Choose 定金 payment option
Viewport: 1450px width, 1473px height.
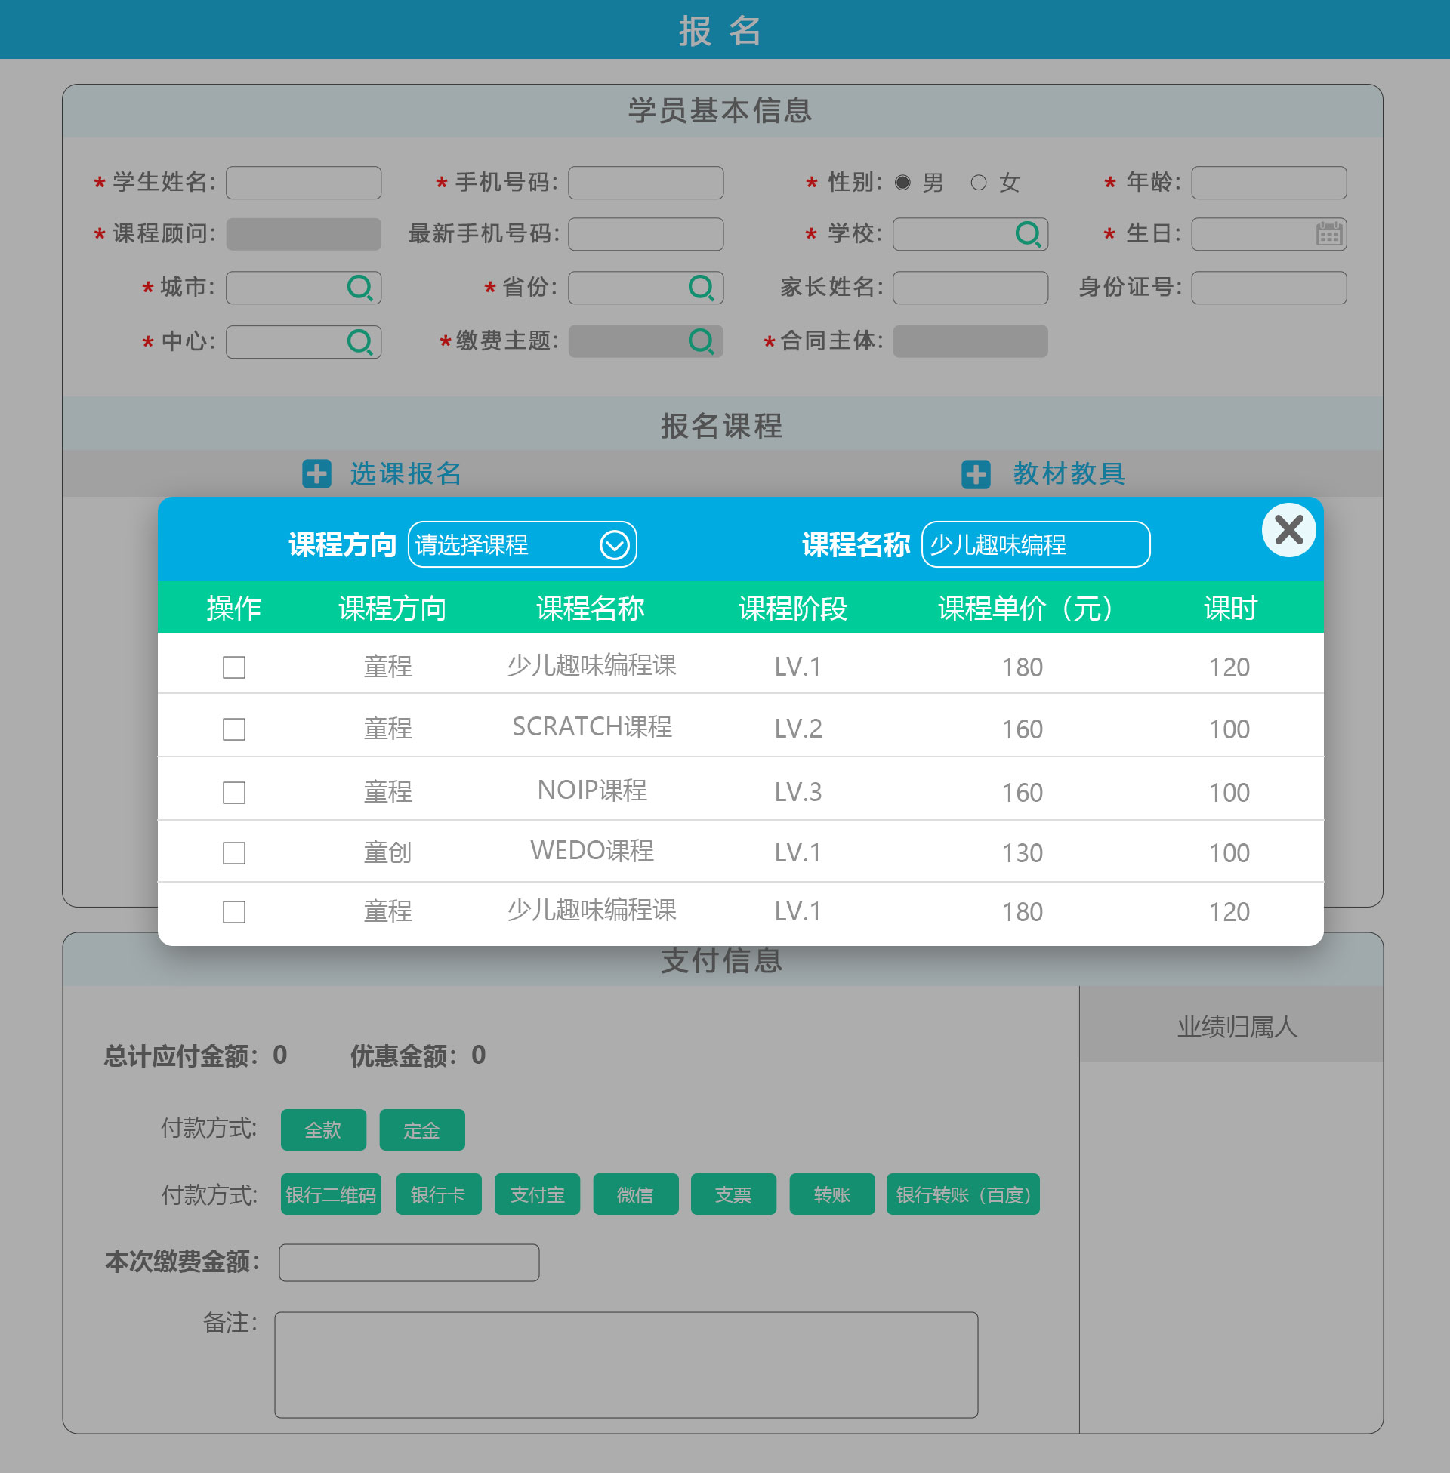coord(422,1129)
